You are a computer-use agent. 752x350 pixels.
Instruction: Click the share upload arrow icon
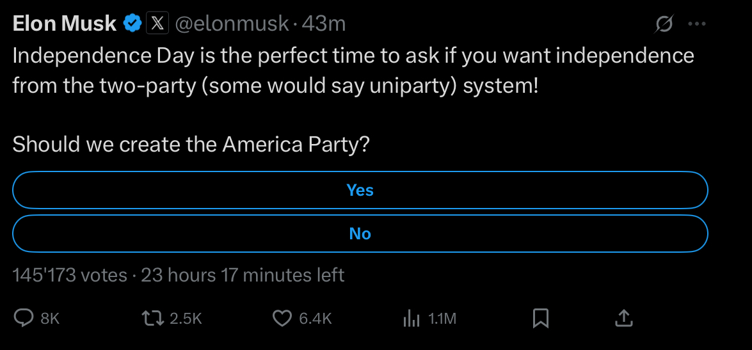624,318
